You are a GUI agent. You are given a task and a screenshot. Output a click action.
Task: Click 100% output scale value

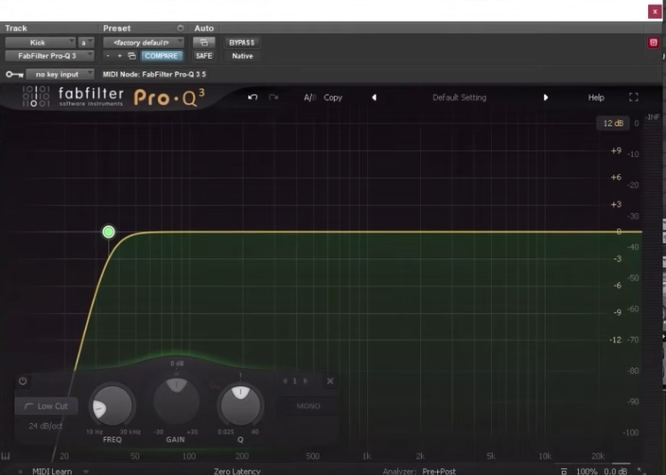click(x=586, y=472)
